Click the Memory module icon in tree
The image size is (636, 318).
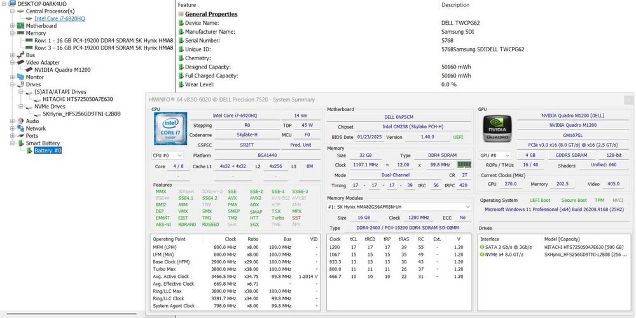click(21, 33)
